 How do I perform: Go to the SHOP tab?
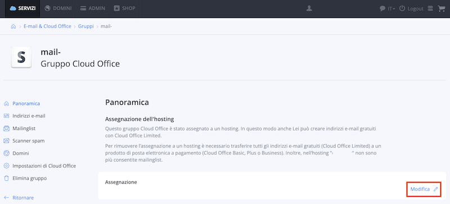(x=124, y=8)
